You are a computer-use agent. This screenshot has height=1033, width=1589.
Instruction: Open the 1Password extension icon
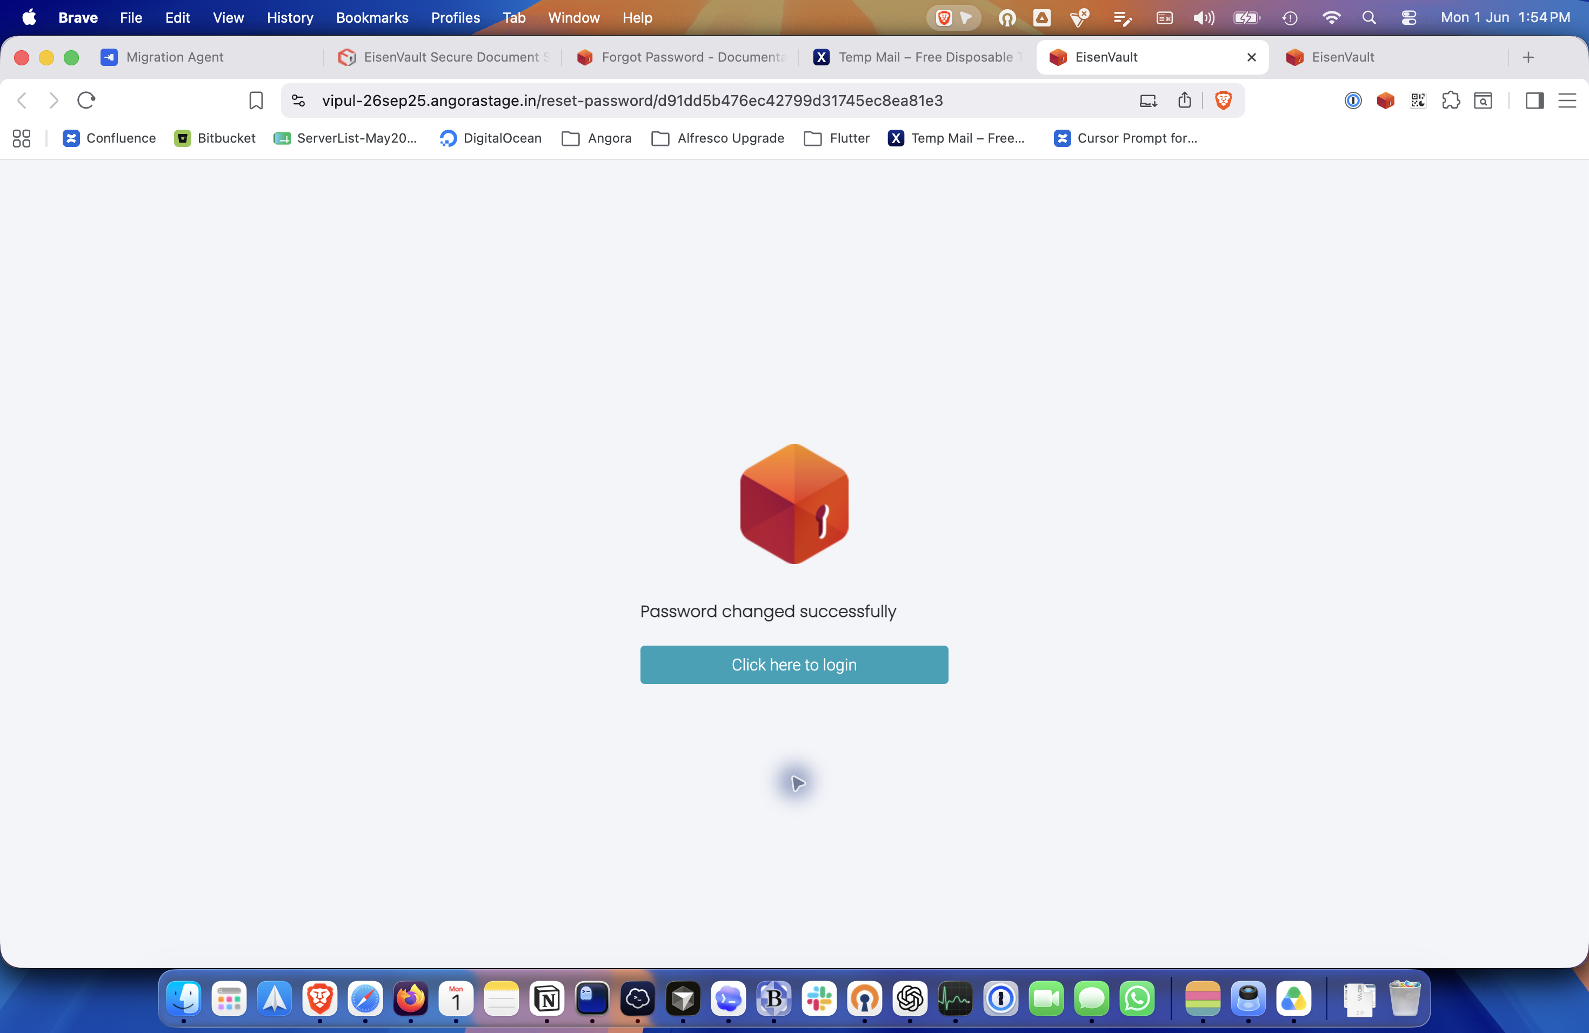(x=1353, y=101)
